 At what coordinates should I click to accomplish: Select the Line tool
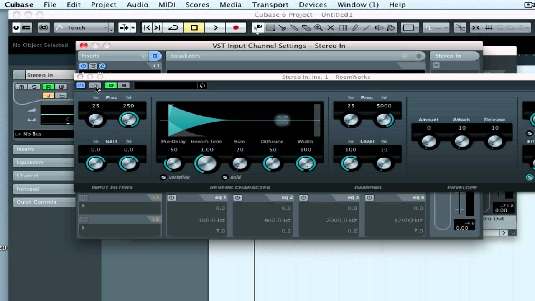(x=367, y=28)
